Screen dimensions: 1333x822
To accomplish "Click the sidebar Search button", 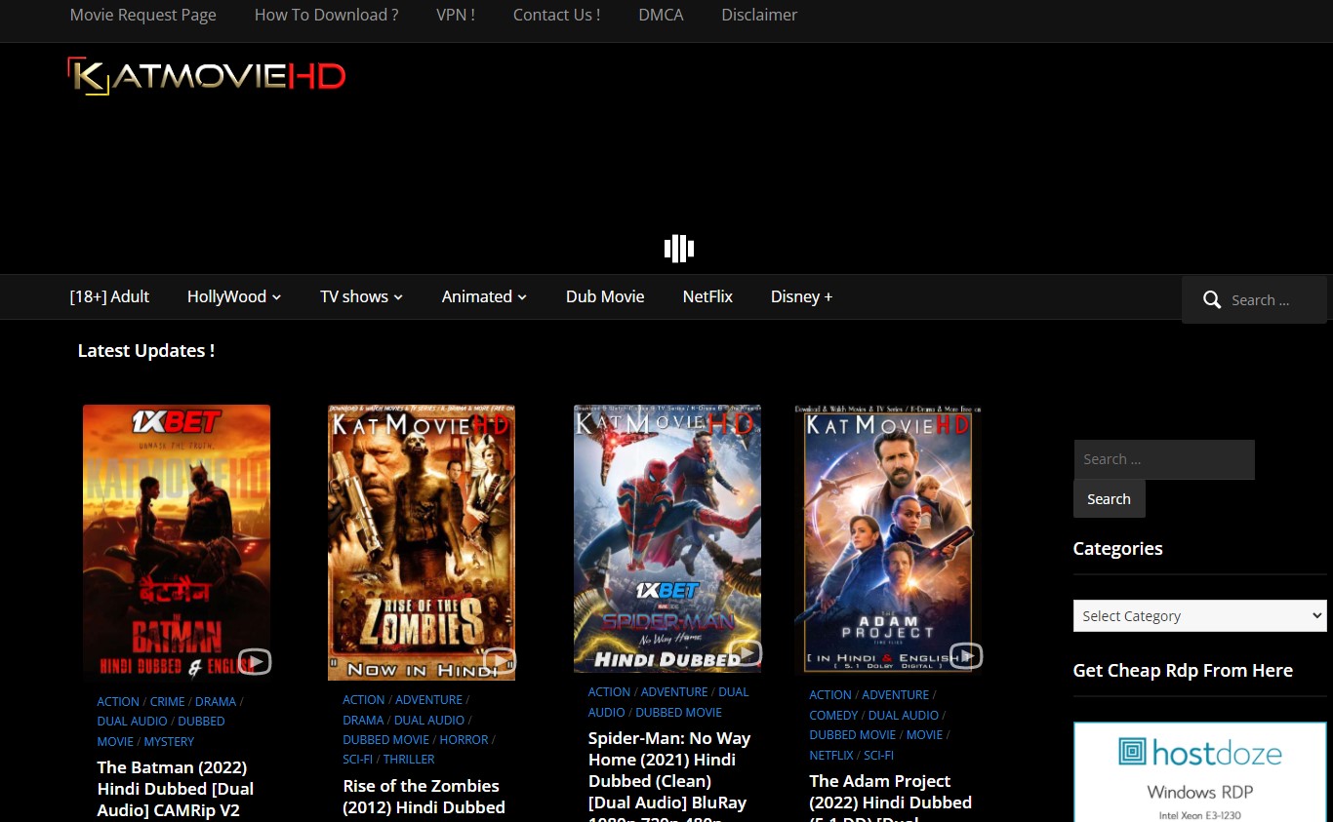I will tap(1109, 499).
